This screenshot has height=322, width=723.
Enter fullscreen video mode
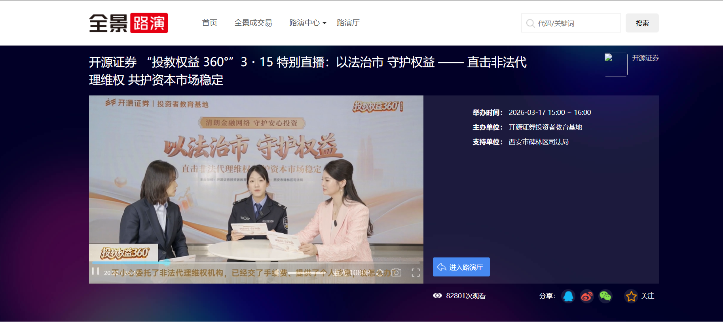pyautogui.click(x=416, y=272)
